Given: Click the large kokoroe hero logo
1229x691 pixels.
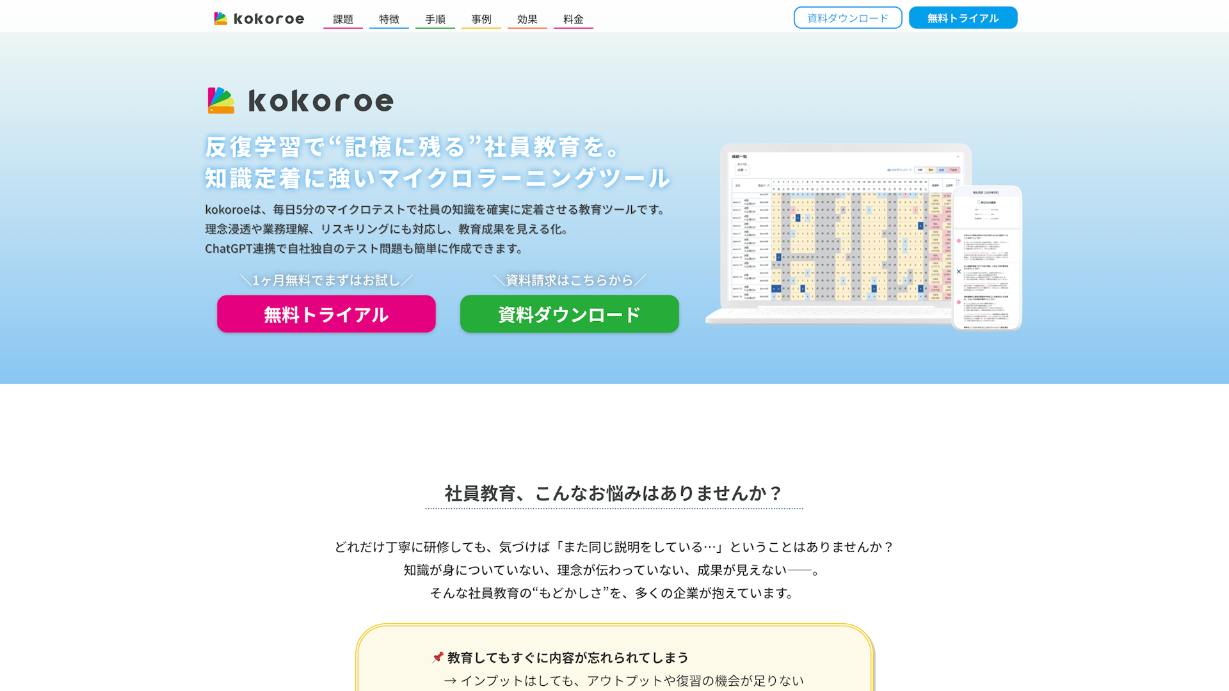Looking at the screenshot, I should 301,100.
